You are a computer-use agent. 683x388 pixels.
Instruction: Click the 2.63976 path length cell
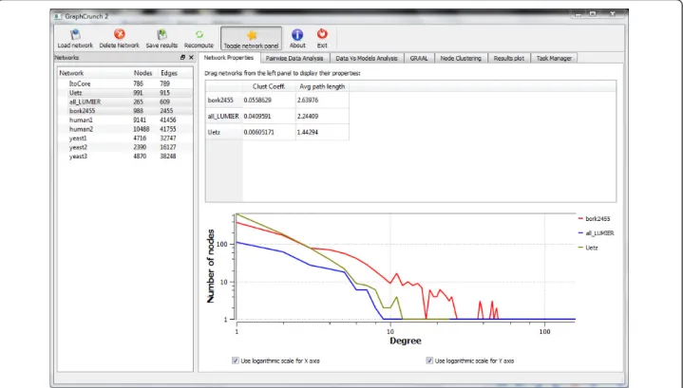(x=322, y=100)
